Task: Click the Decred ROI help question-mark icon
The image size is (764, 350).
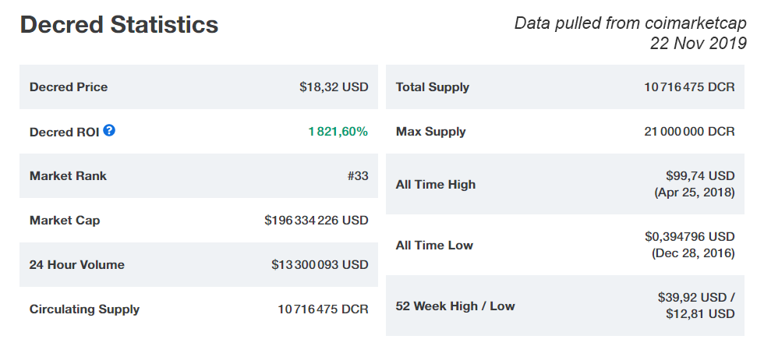Action: 109,130
